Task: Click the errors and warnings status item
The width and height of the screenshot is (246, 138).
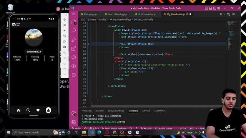Action: click(x=94, y=128)
